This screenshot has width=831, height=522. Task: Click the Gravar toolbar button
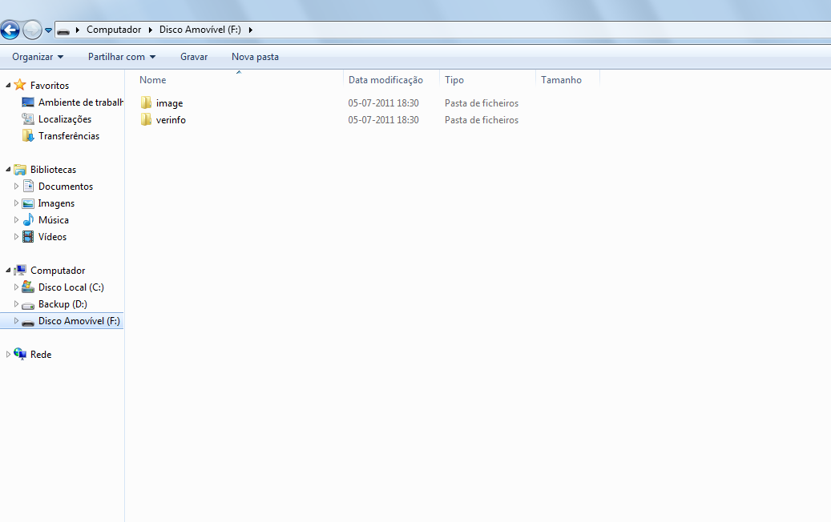tap(194, 57)
